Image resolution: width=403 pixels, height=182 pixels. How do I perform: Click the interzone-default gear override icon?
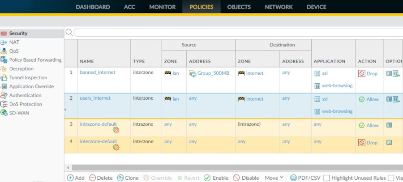point(116,148)
